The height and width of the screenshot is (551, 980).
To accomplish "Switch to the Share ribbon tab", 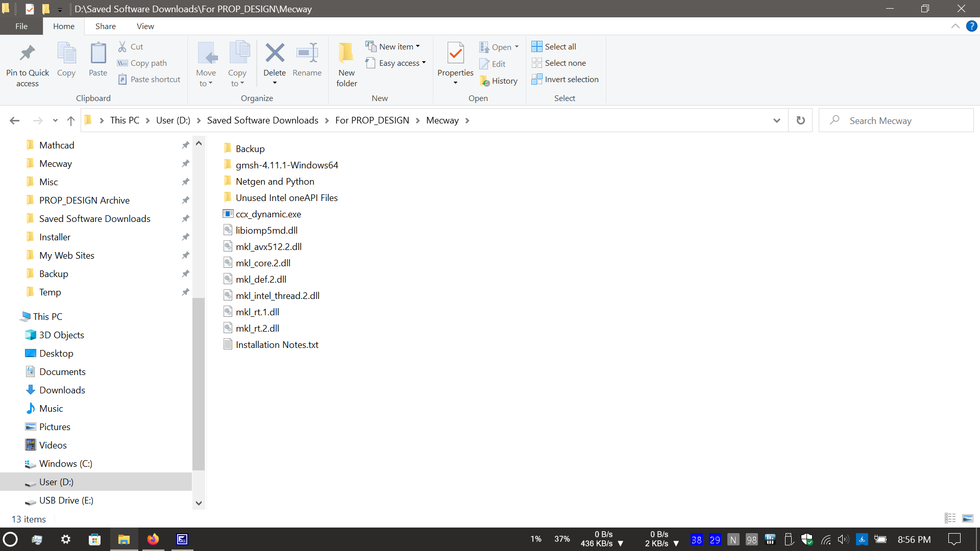I will click(x=106, y=26).
